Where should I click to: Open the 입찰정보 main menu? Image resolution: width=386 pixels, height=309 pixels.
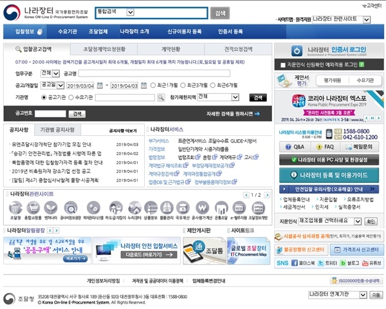[24, 32]
